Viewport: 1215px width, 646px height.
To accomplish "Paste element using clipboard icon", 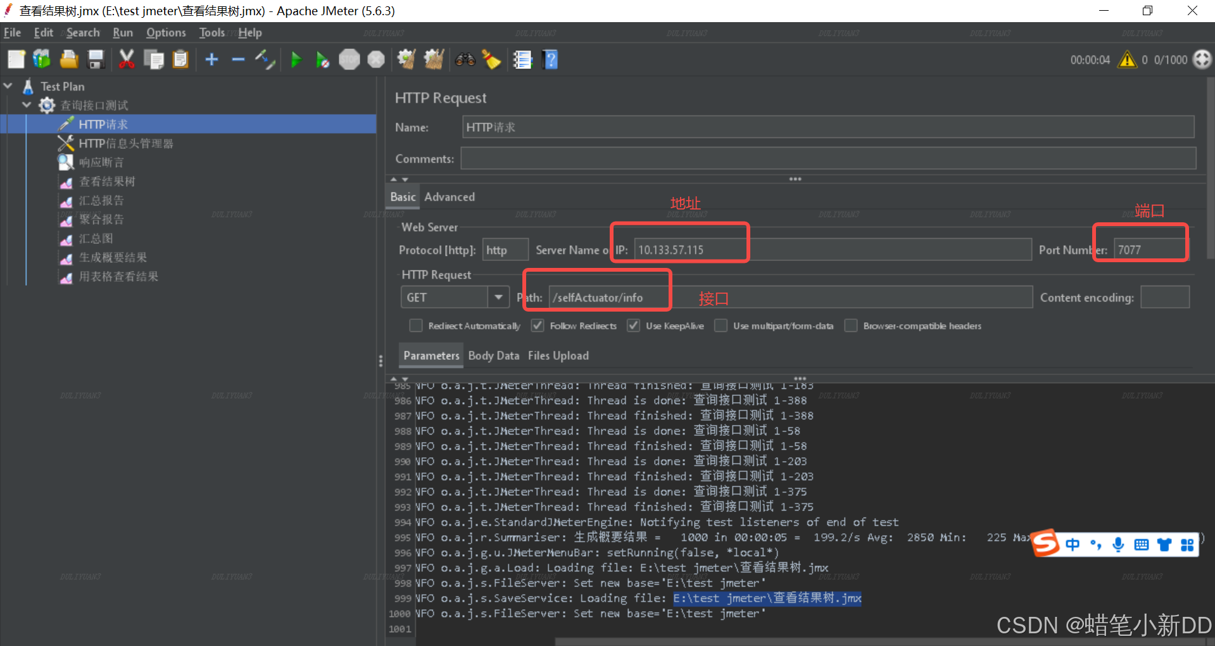I will pos(180,60).
